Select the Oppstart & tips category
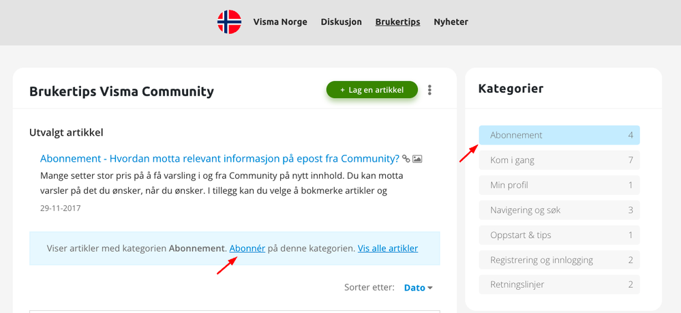Screen dimensions: 681x313 (560, 235)
